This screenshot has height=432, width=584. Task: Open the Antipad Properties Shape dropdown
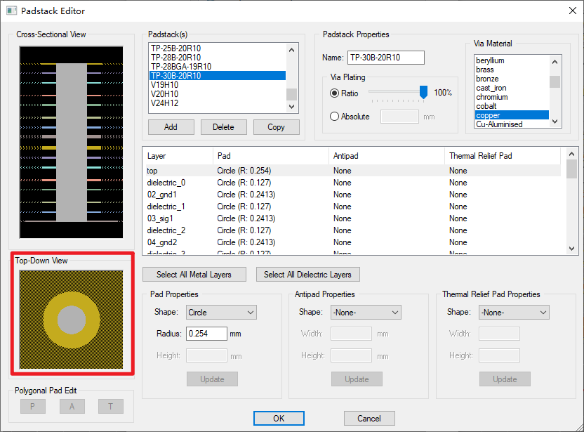point(366,313)
